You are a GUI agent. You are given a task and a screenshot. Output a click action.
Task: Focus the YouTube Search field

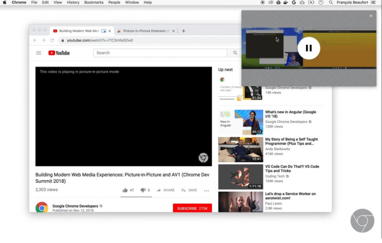[160, 53]
